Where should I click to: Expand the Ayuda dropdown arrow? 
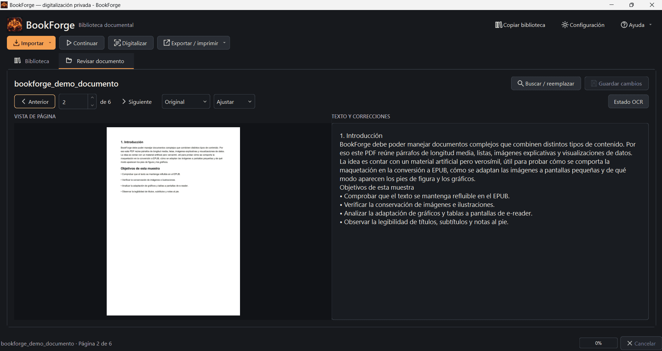click(651, 25)
